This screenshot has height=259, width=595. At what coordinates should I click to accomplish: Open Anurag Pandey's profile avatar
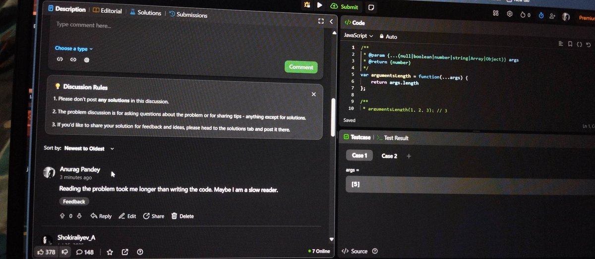(x=49, y=172)
